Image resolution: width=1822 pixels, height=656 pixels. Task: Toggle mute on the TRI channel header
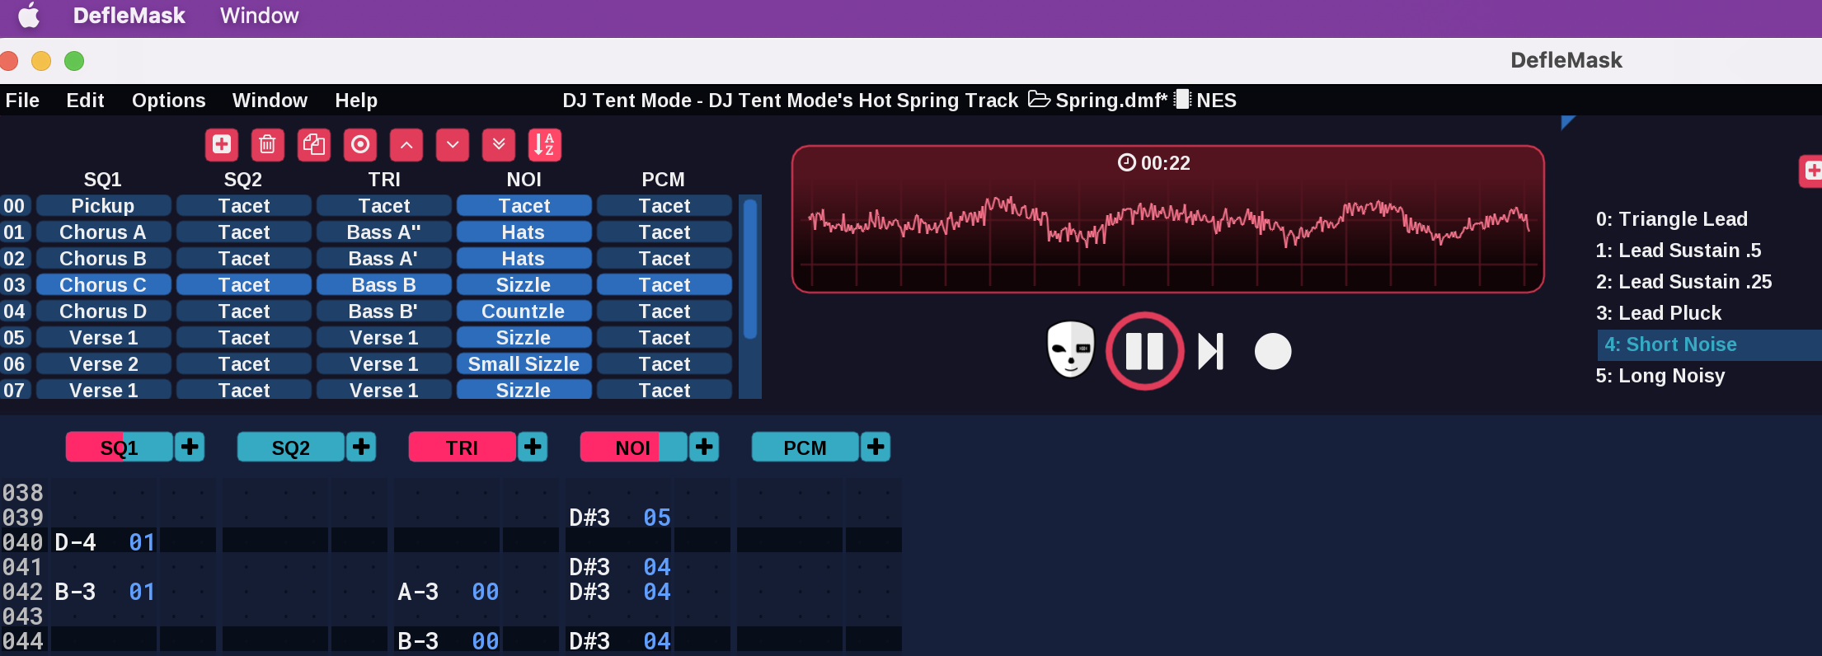point(463,447)
